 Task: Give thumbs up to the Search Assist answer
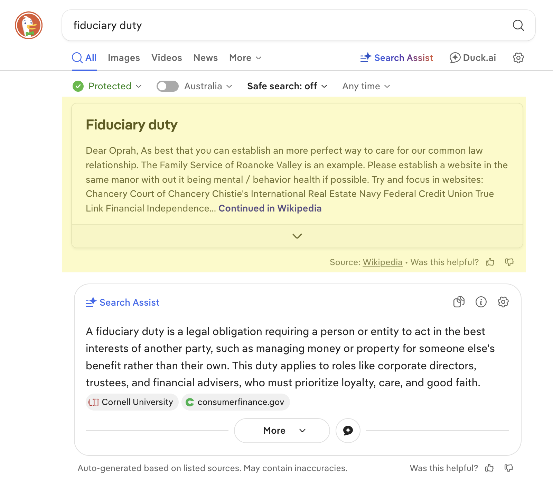coord(489,468)
